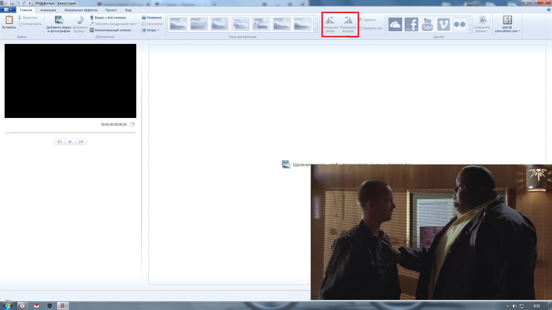Share the movie to Vimeo
552x310 pixels.
coord(443,24)
